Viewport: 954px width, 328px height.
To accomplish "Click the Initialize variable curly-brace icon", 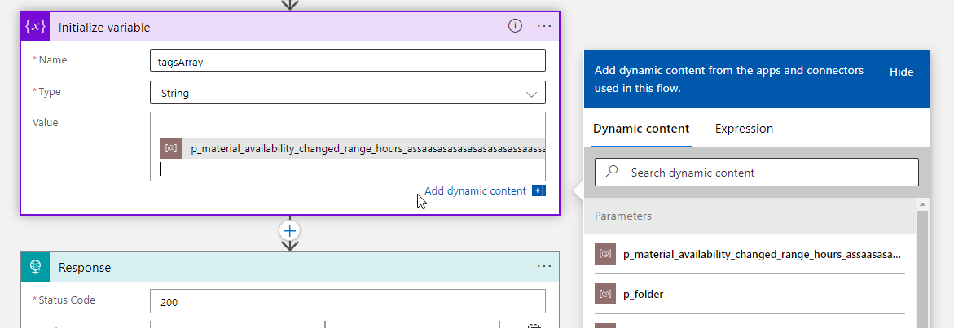I will pos(35,27).
